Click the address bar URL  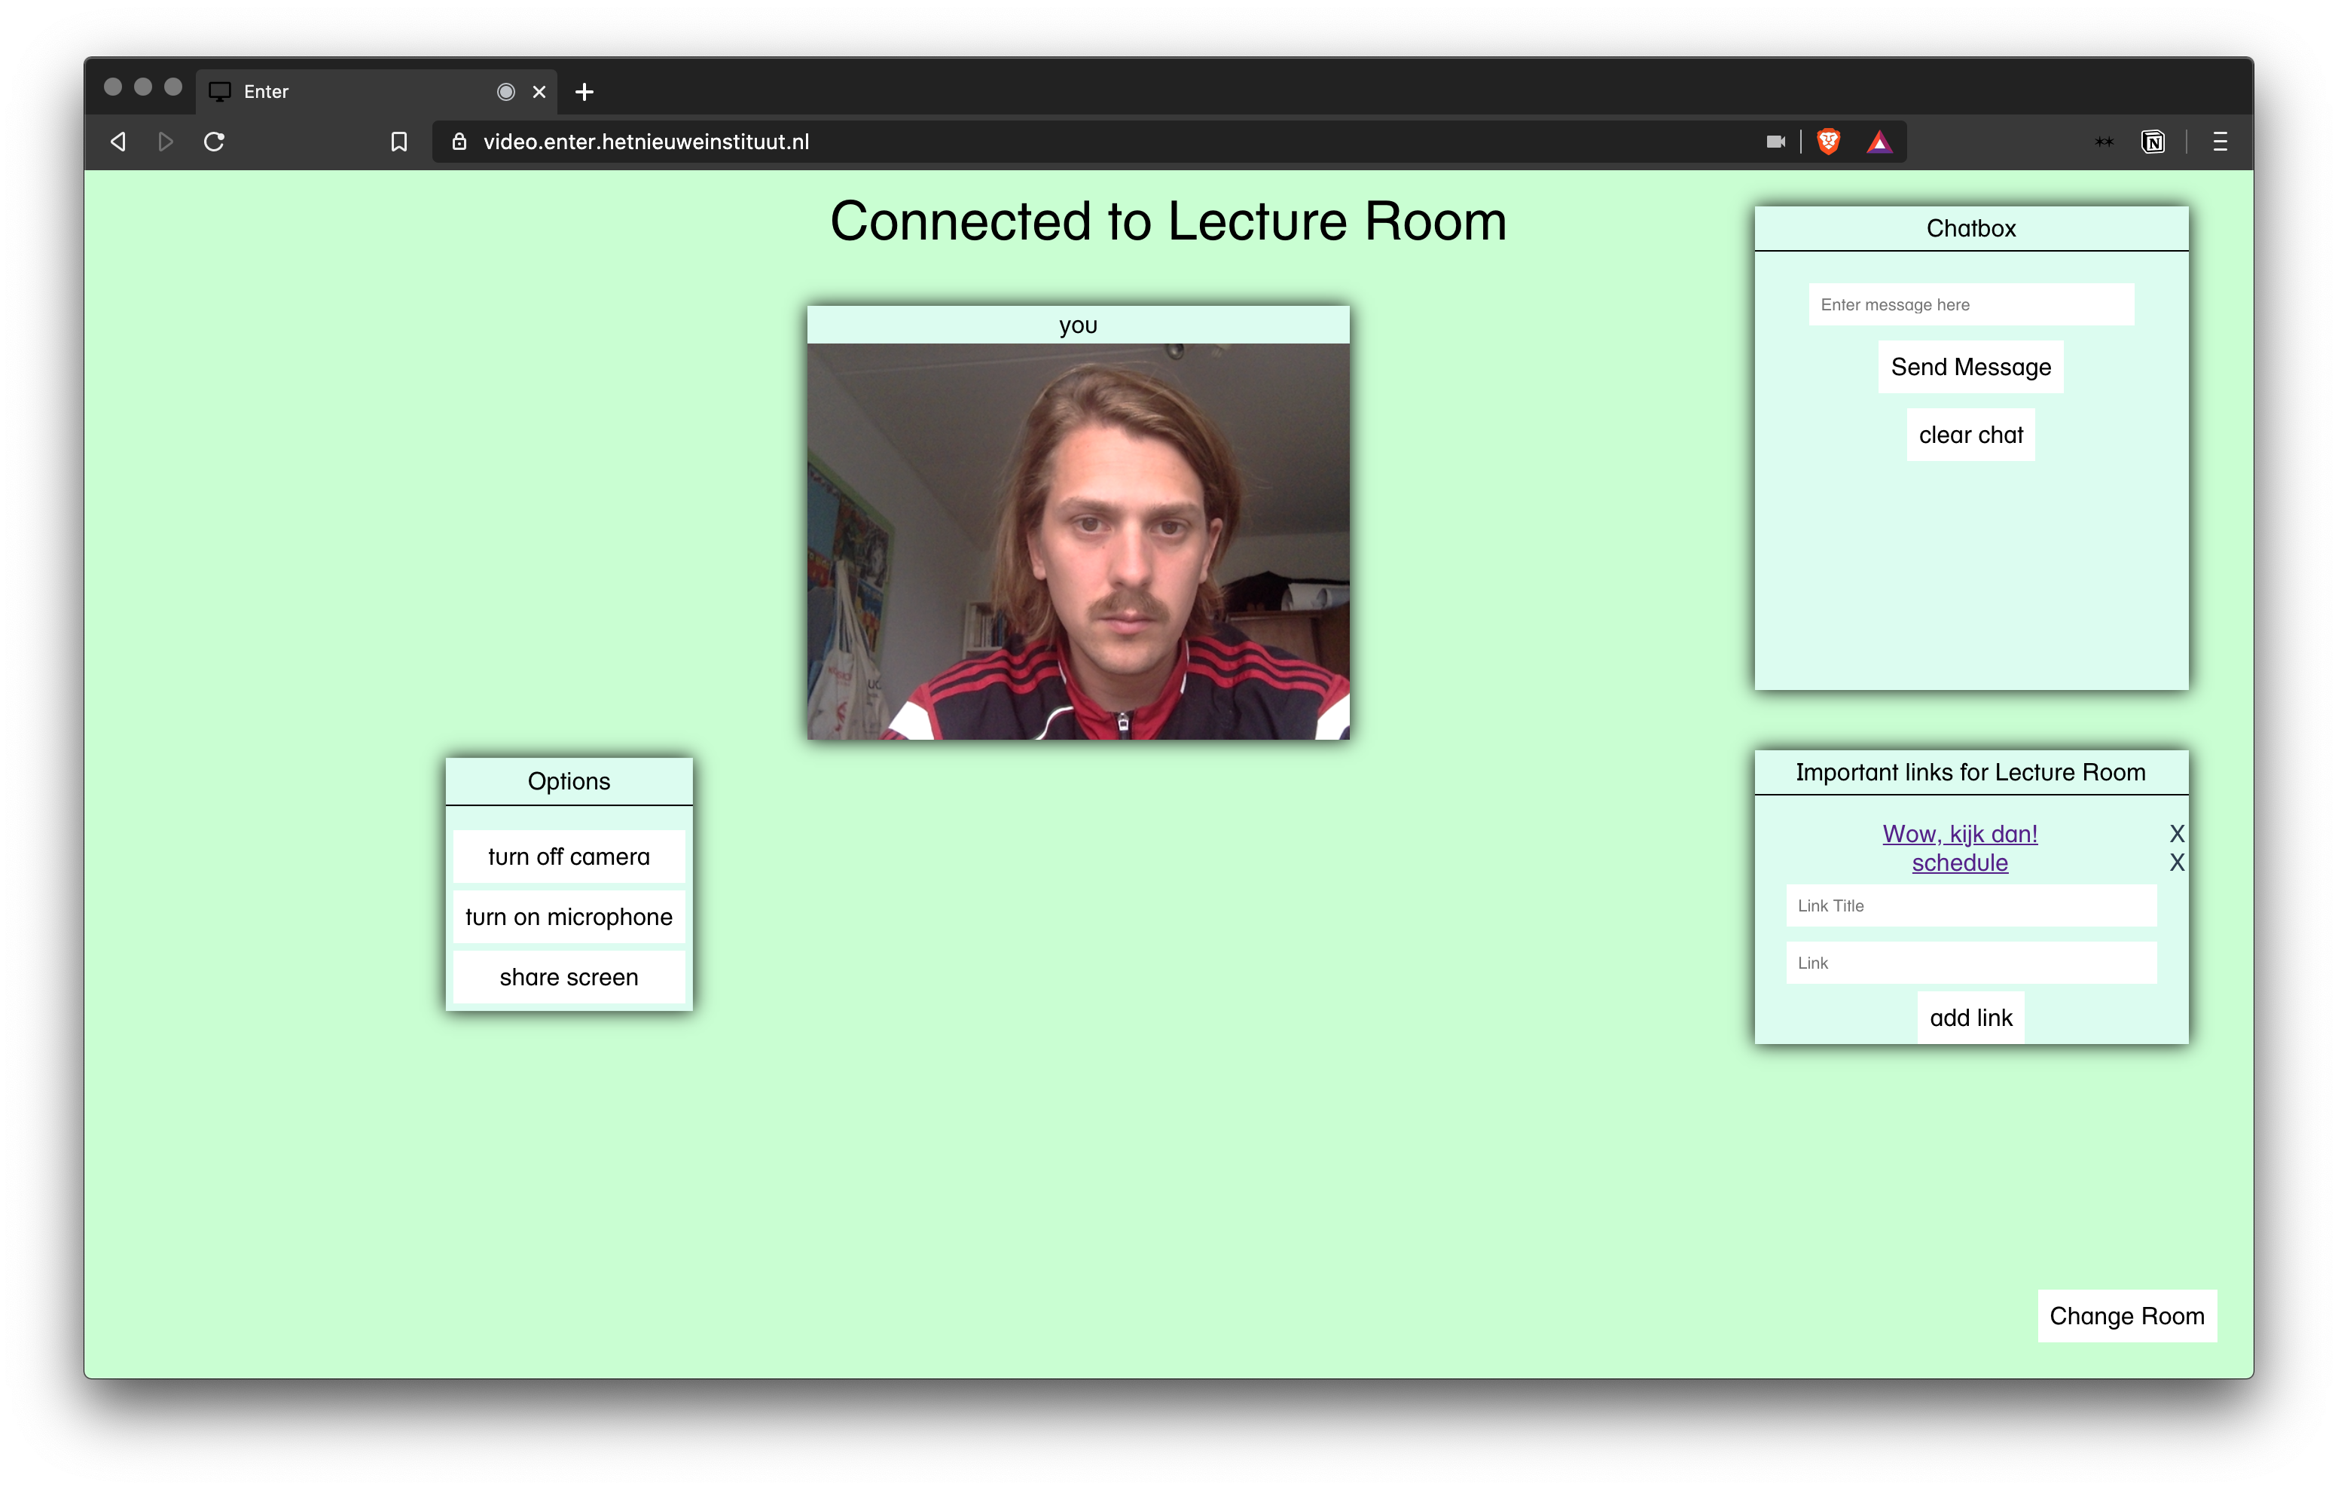(646, 142)
